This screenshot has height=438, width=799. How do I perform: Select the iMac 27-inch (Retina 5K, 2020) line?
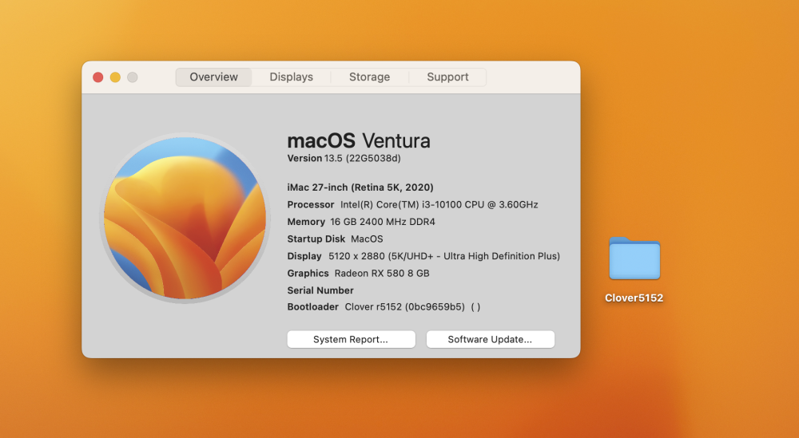pos(360,187)
